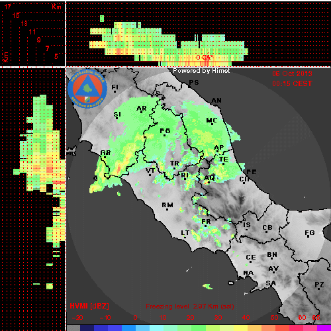The height and width of the screenshot is (331, 331).
Task: Click the "11" height axis label
Action: coord(32,32)
